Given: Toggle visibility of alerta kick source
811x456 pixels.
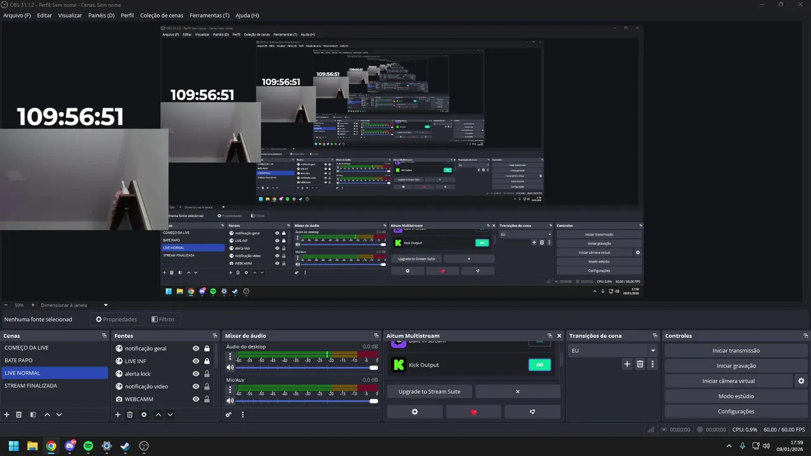Looking at the screenshot, I should pyautogui.click(x=196, y=374).
